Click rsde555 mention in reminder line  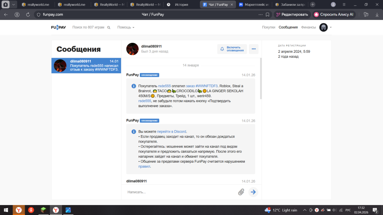pyautogui.click(x=145, y=101)
